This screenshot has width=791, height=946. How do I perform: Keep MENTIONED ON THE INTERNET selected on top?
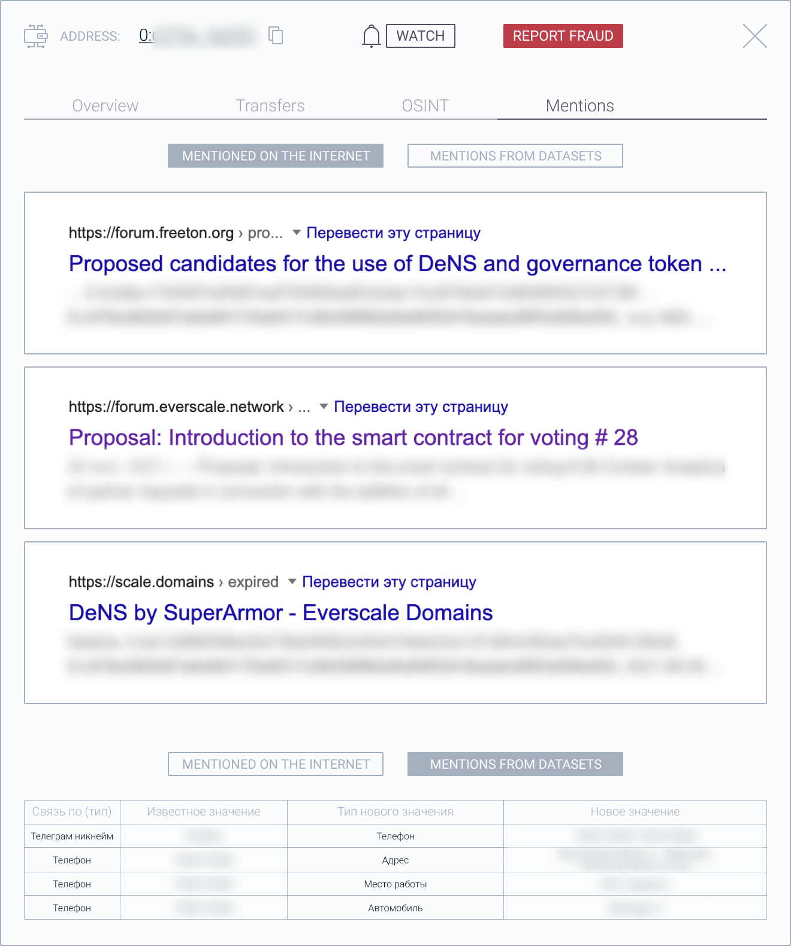click(275, 156)
